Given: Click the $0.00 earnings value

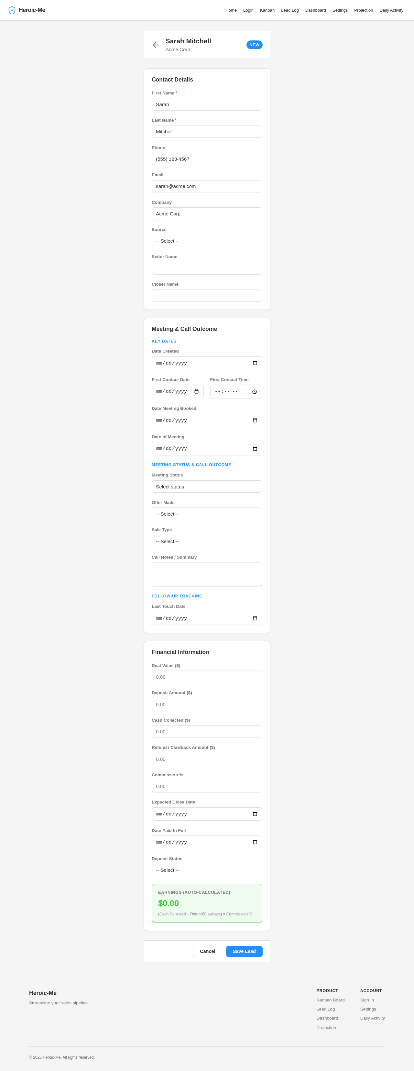Looking at the screenshot, I should click(168, 903).
